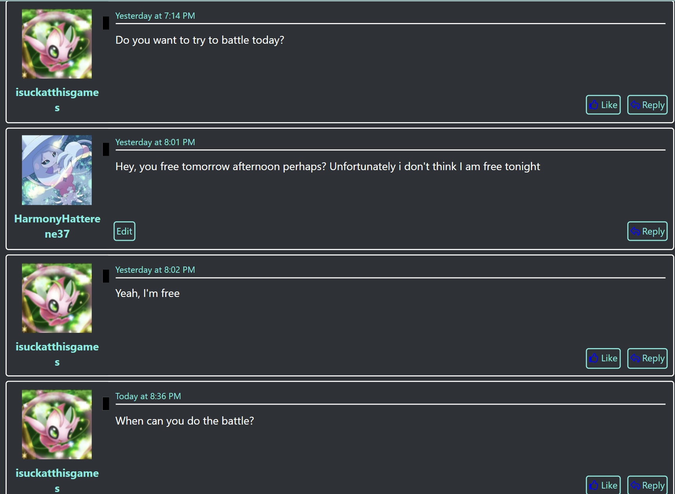Like the "Yeah, I'm free" post
This screenshot has height=494, width=675.
(x=603, y=358)
